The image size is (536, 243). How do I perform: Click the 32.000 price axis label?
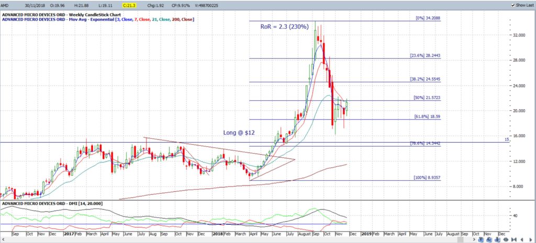(x=519, y=35)
